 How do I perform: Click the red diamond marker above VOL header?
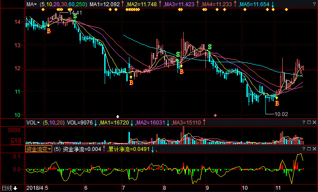coord(216,115)
